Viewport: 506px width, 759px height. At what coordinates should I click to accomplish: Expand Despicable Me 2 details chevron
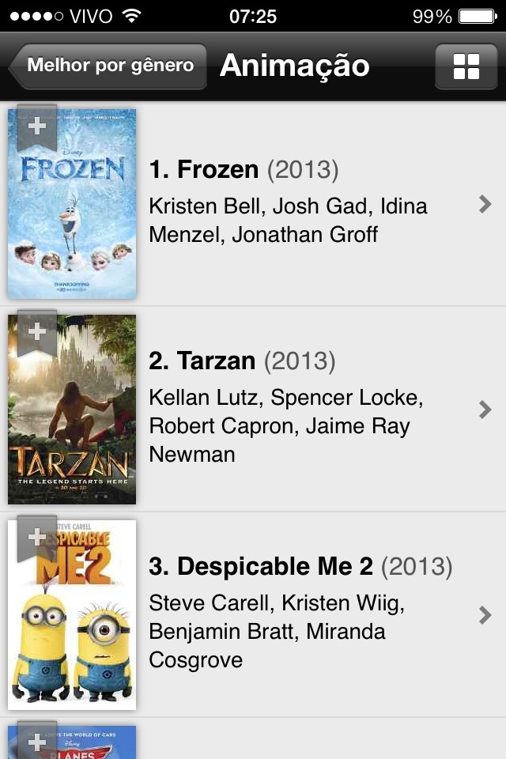485,615
